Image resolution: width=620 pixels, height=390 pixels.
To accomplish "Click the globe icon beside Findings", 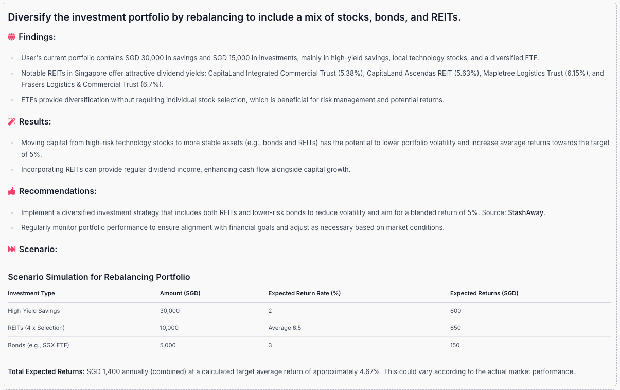I will 12,37.
